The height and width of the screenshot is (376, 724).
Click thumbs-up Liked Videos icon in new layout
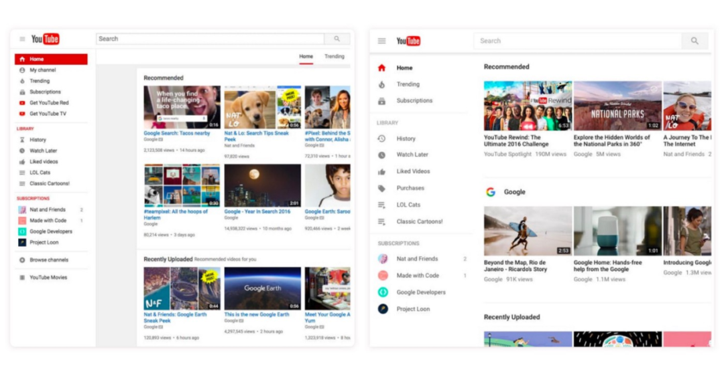[382, 171]
